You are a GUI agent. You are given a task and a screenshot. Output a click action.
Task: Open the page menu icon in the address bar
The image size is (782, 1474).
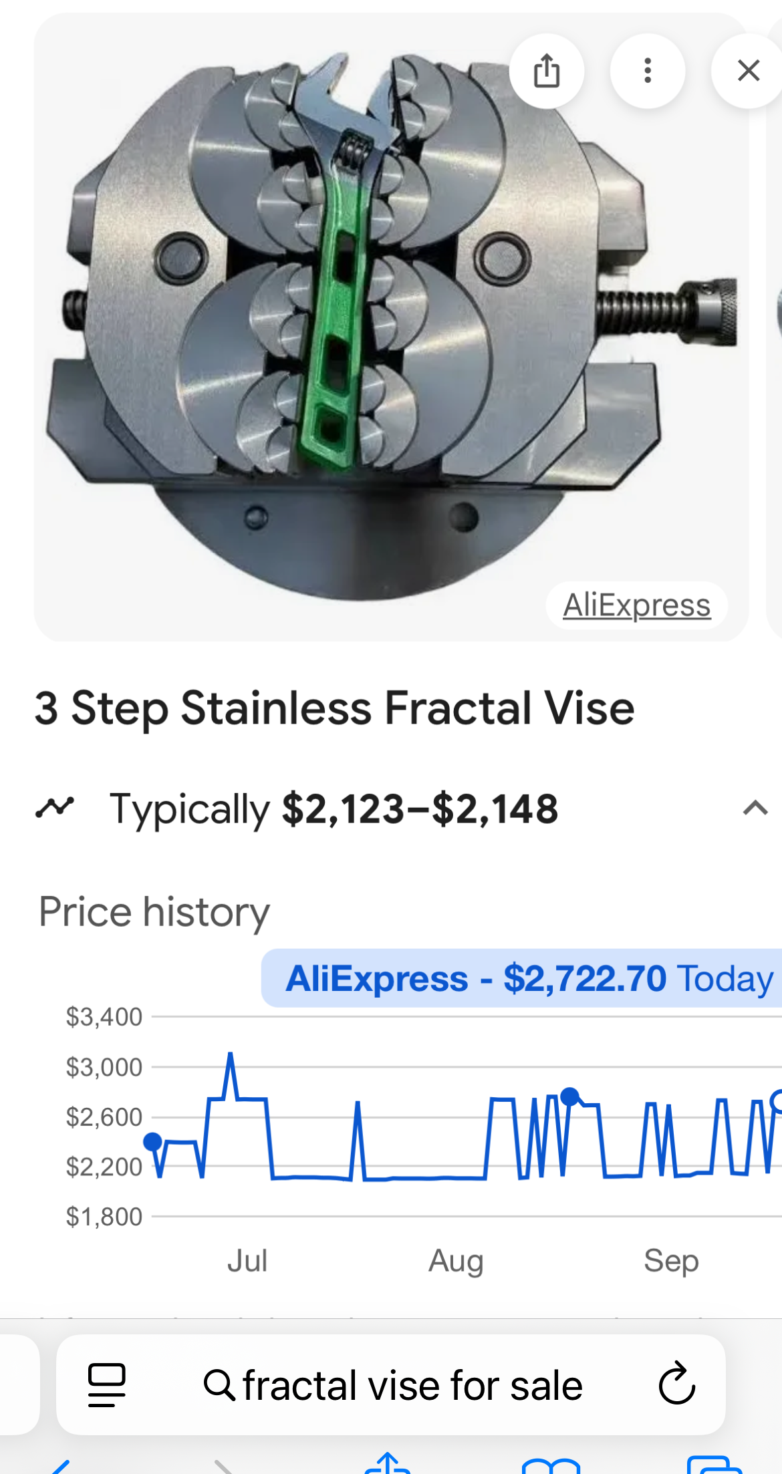[x=107, y=1384]
